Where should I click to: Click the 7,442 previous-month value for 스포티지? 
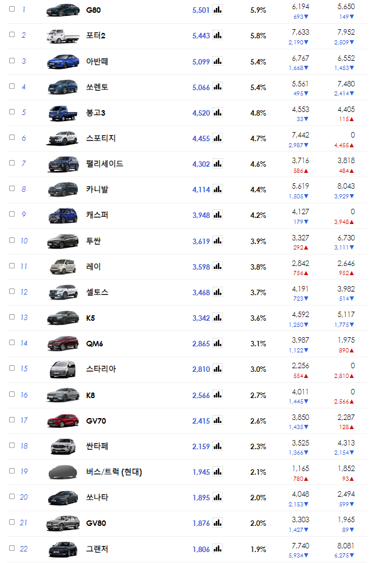click(x=301, y=135)
